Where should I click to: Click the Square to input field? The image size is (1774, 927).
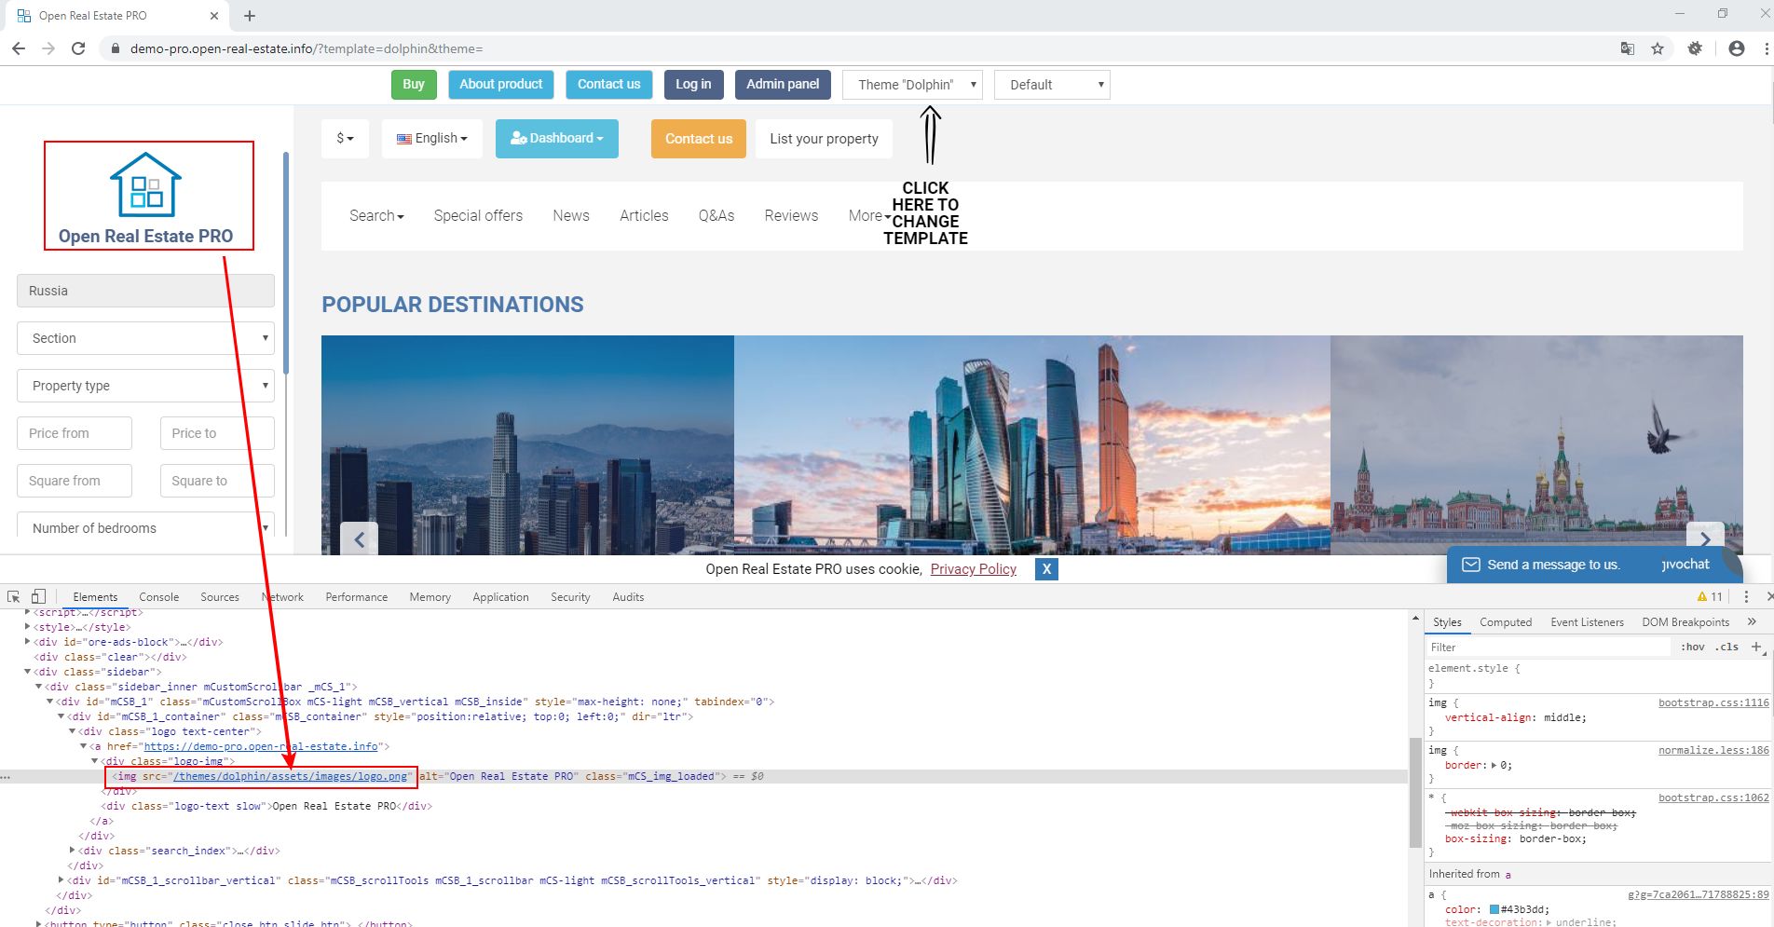click(217, 481)
